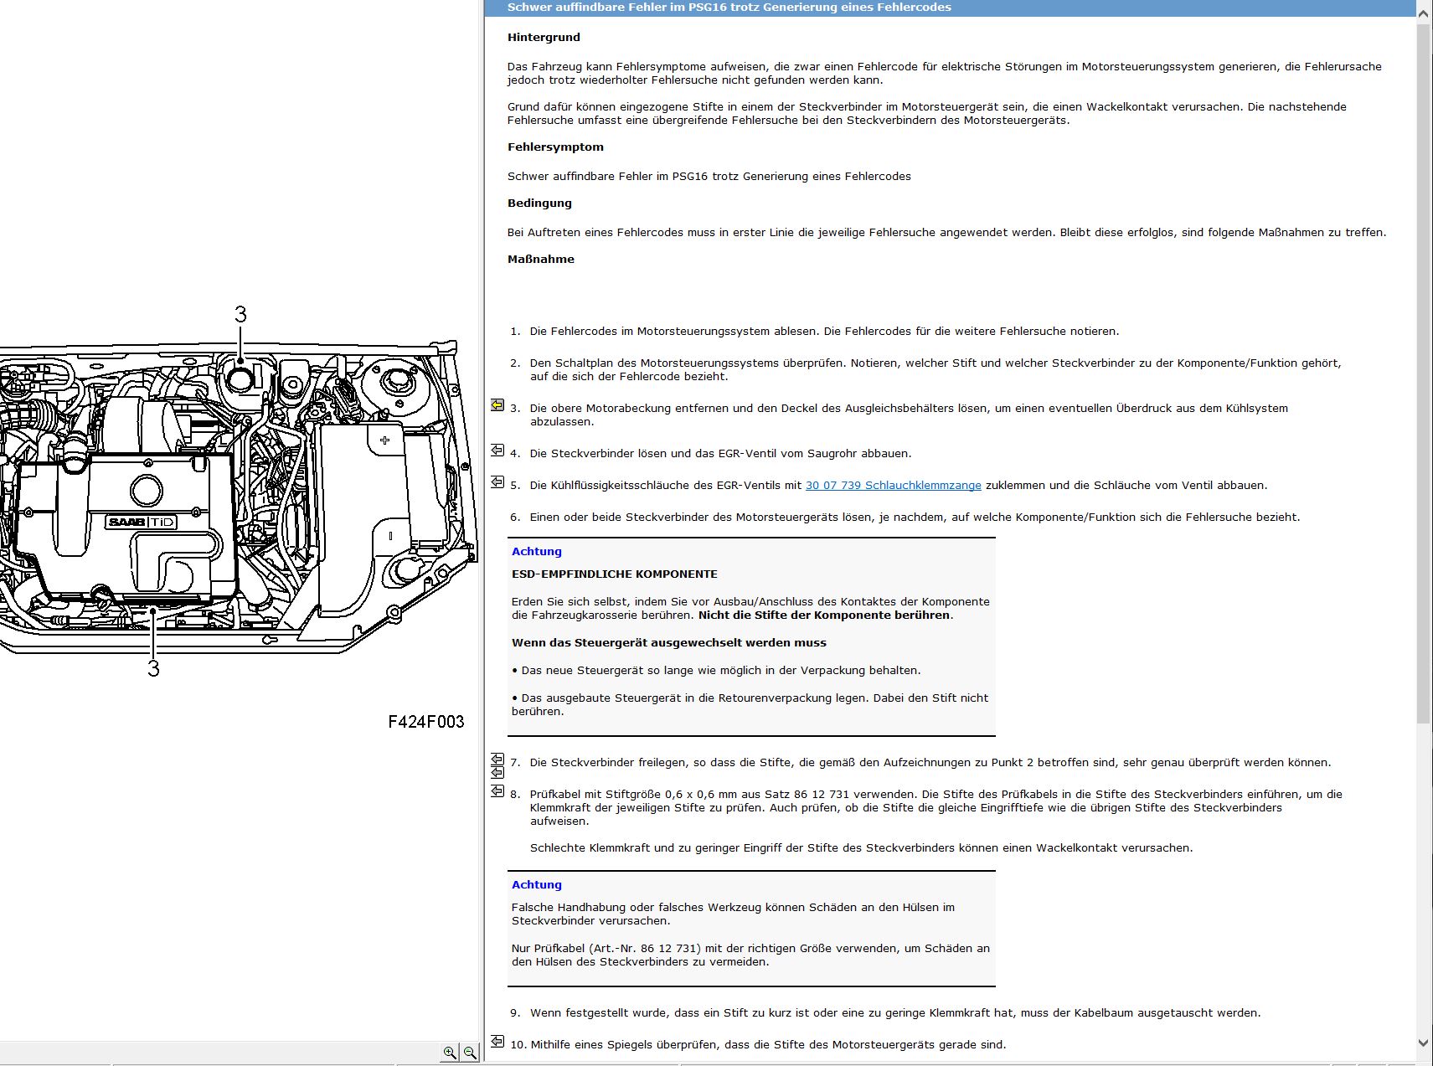Screen dimensions: 1433x1066
Task: Open the 30 07 739 Schlauchklemmzange link
Action: pos(893,485)
